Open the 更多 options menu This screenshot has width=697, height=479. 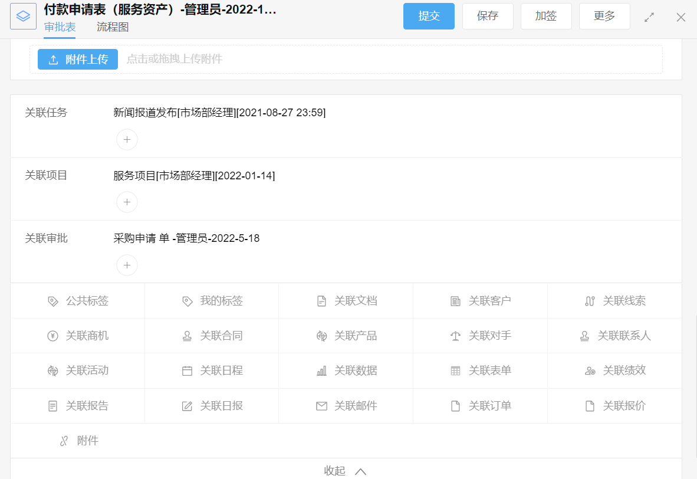pyautogui.click(x=604, y=17)
